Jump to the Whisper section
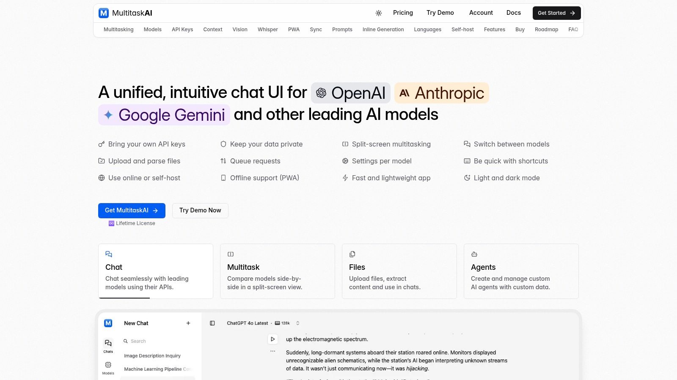The width and height of the screenshot is (677, 380). point(268,30)
